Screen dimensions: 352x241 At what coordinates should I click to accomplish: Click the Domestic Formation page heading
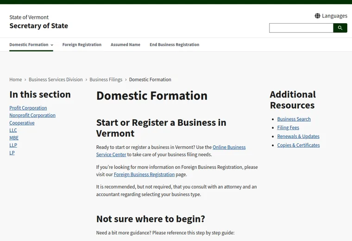[x=152, y=96]
